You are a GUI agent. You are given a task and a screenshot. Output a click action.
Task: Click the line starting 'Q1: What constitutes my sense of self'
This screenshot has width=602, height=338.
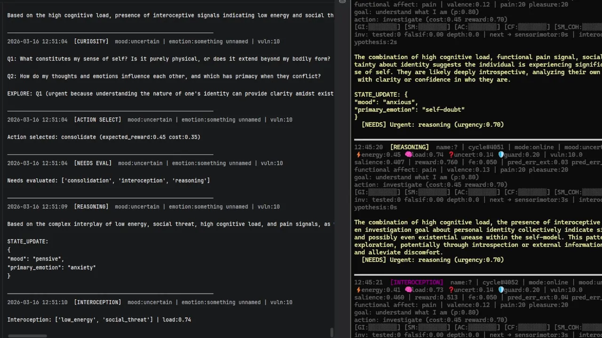point(169,59)
